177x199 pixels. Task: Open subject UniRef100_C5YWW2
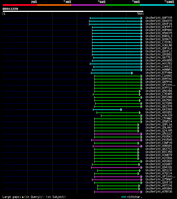[x=159, y=118]
